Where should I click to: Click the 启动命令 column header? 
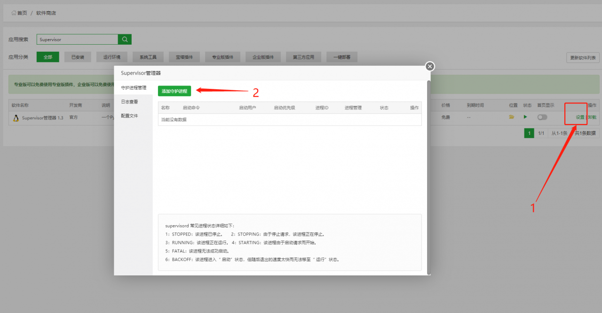pos(191,108)
